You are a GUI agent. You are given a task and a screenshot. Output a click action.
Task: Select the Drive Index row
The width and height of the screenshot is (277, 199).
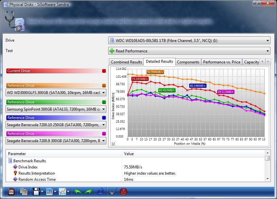coord(136,167)
